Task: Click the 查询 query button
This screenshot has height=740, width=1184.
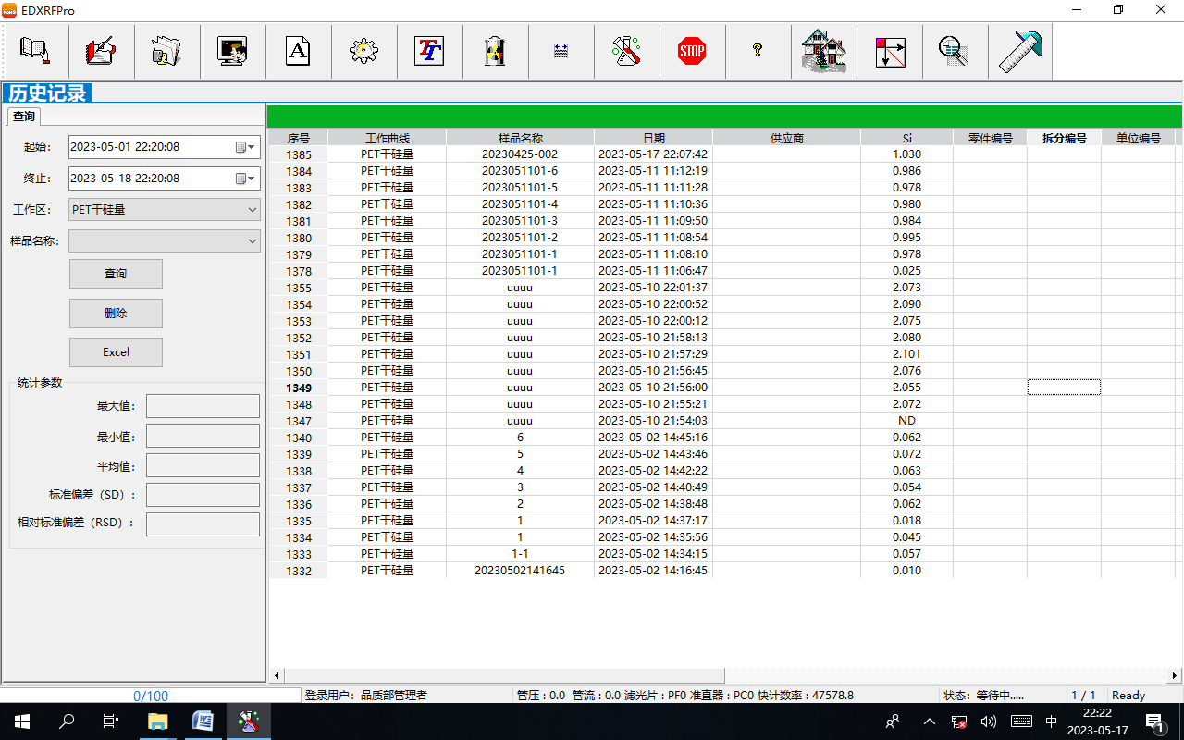Action: pos(116,274)
